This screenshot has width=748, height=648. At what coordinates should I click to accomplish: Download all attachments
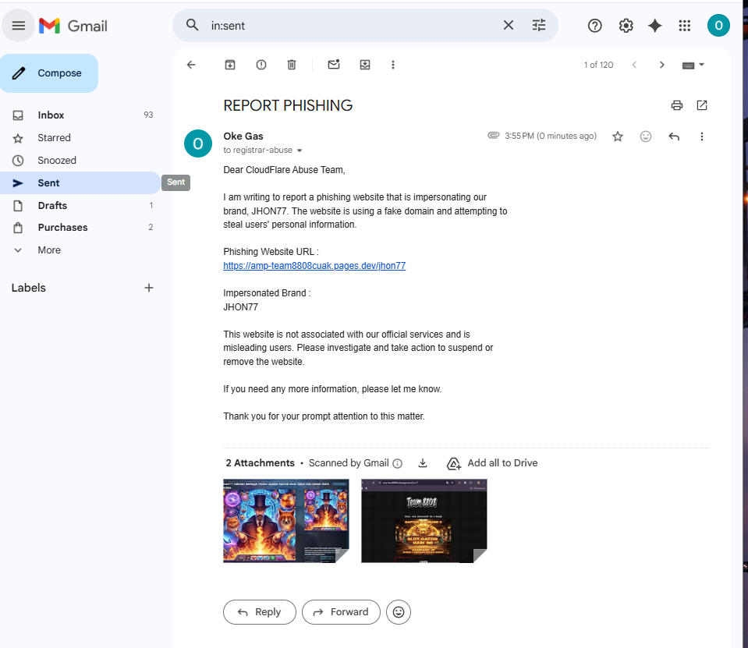[423, 463]
